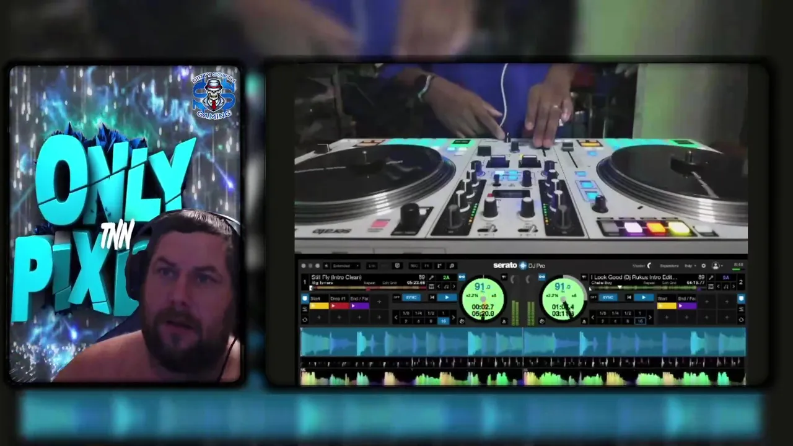
Task: Add cue in deck 1 fourth slot
Action: click(379, 302)
